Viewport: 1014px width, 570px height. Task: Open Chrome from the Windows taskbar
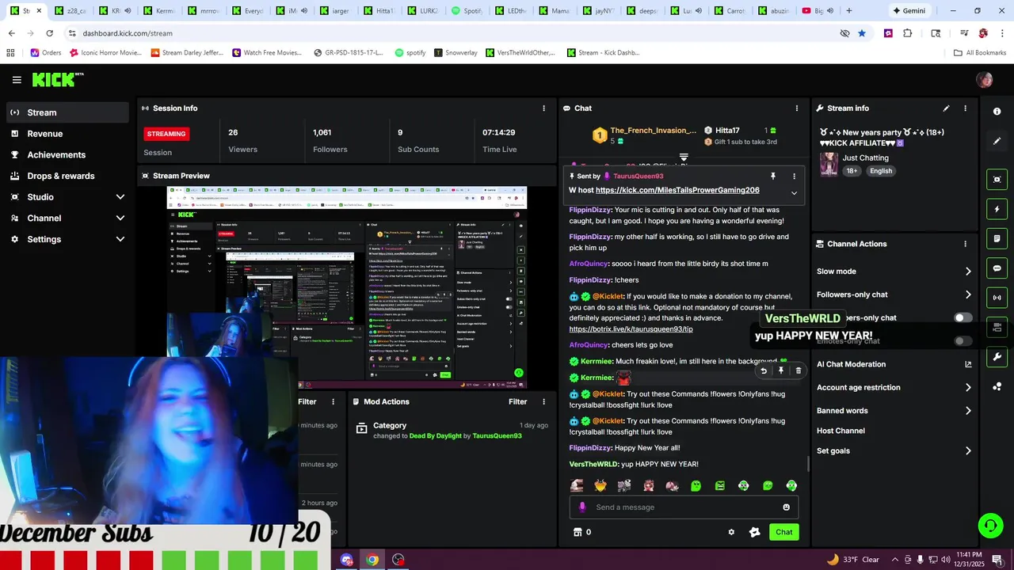click(x=372, y=560)
